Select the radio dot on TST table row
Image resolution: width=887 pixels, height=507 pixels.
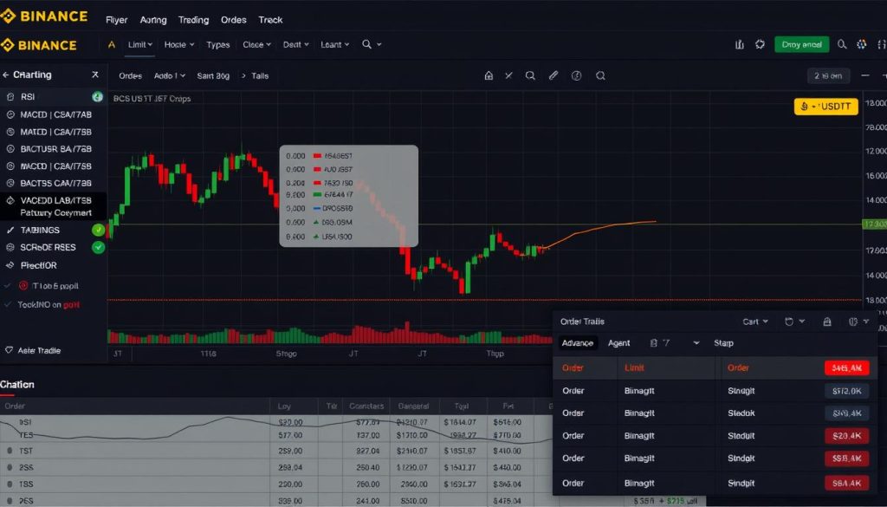click(10, 451)
